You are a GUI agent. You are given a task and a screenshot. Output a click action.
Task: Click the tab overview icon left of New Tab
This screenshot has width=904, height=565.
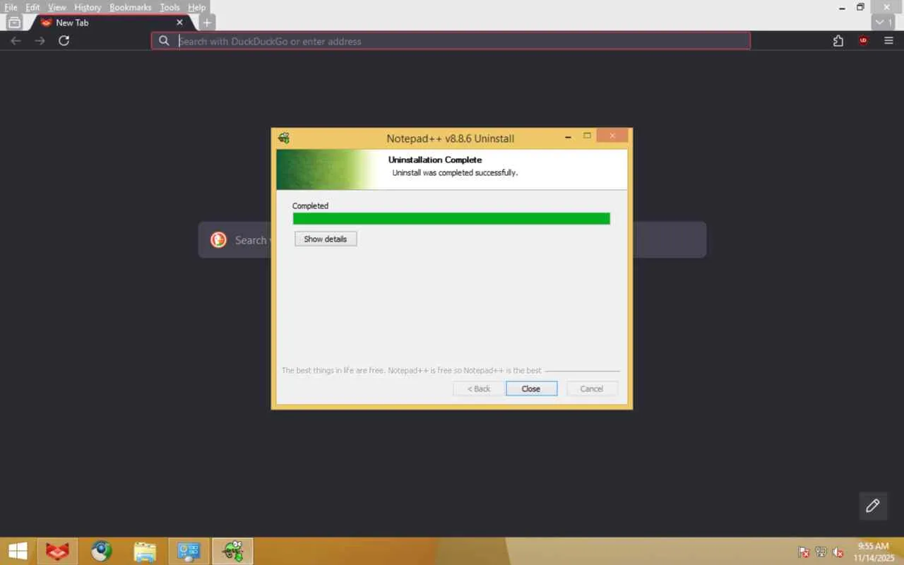[x=14, y=23]
